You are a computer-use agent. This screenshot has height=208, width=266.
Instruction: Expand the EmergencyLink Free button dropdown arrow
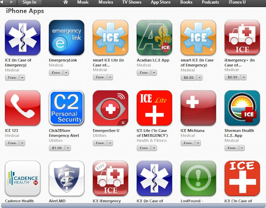[66, 73]
